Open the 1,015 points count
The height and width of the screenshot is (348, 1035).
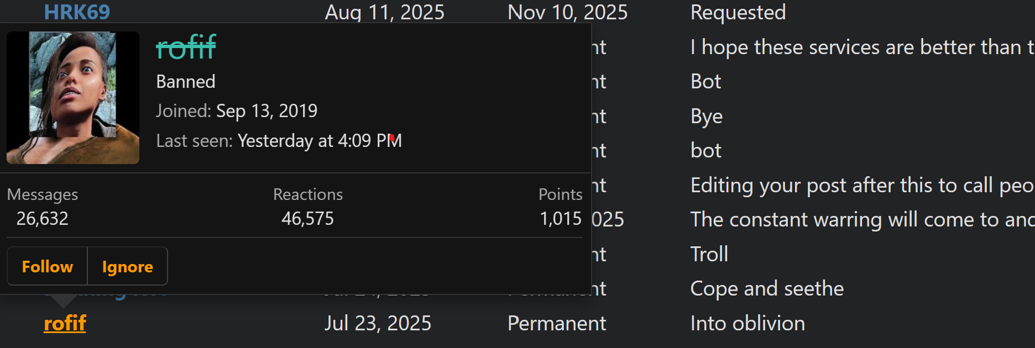(x=561, y=219)
